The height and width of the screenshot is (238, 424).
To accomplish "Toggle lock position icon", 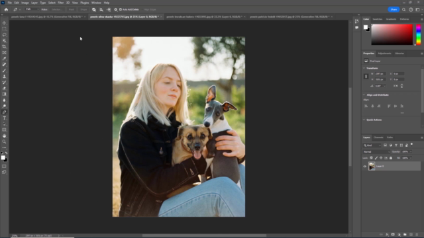I will [x=381, y=158].
